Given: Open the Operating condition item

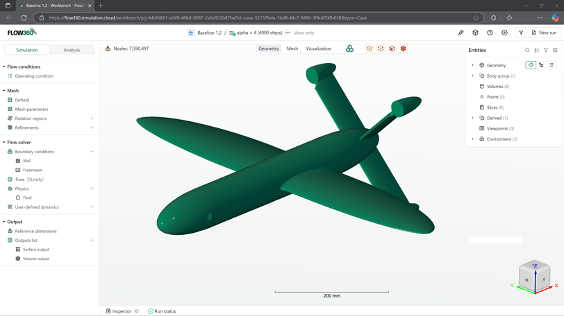Looking at the screenshot, I should click(34, 76).
